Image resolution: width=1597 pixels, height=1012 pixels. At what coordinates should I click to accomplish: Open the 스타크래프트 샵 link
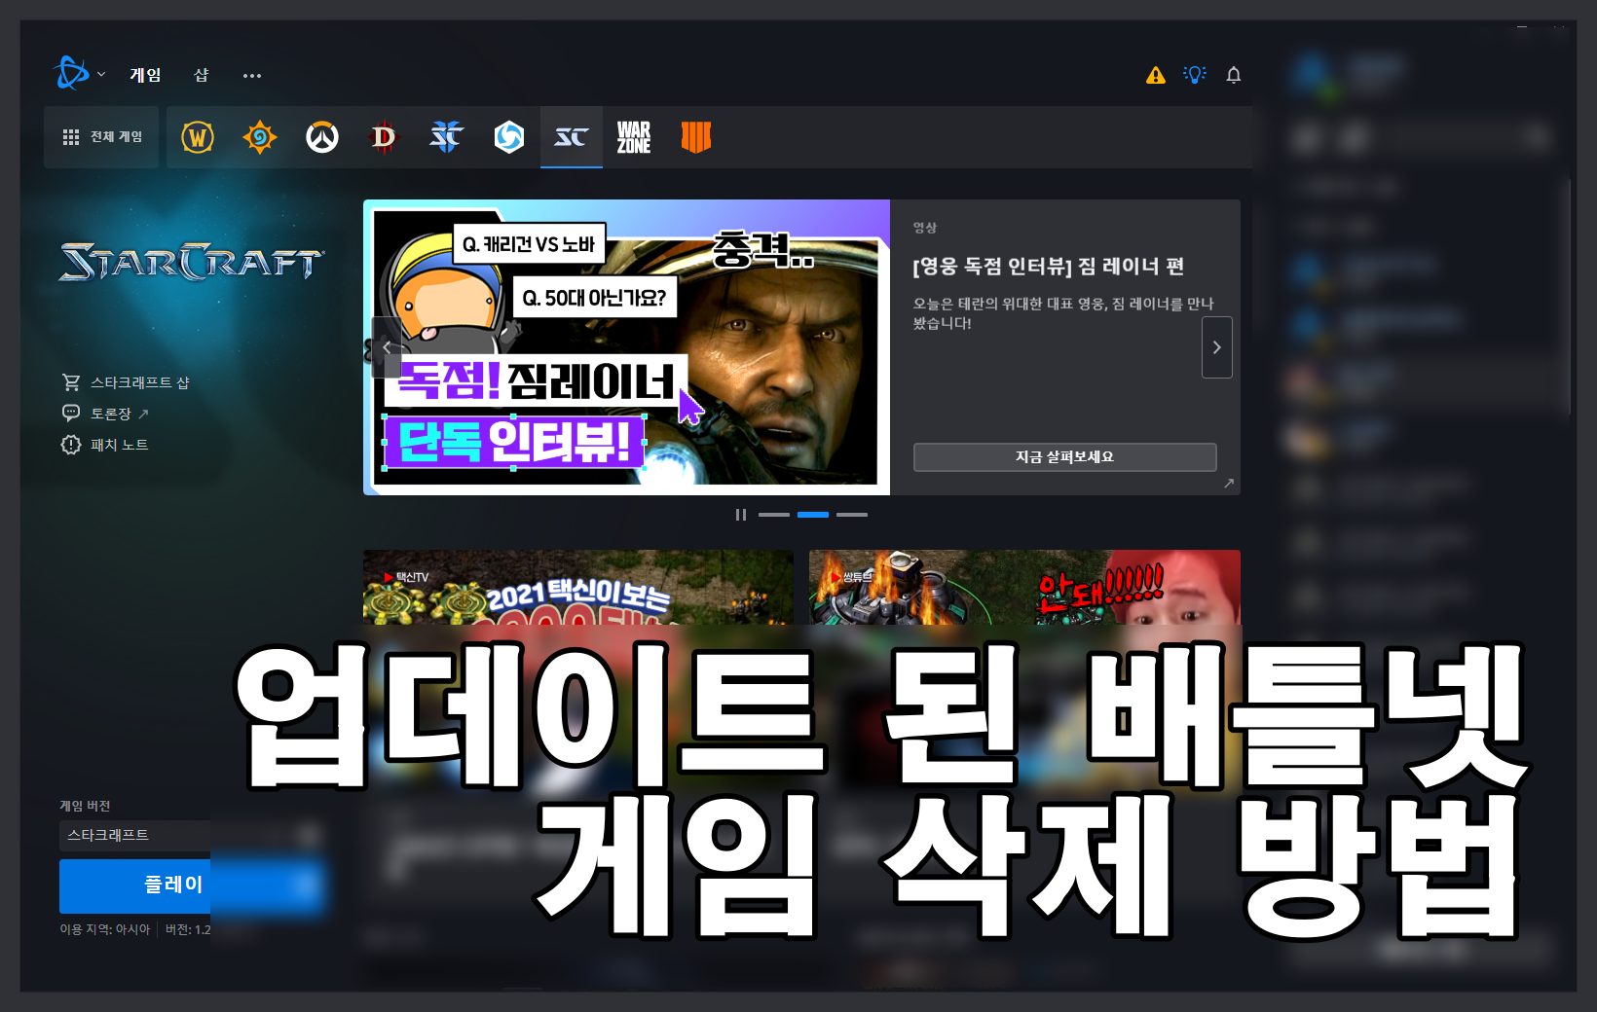(x=139, y=382)
